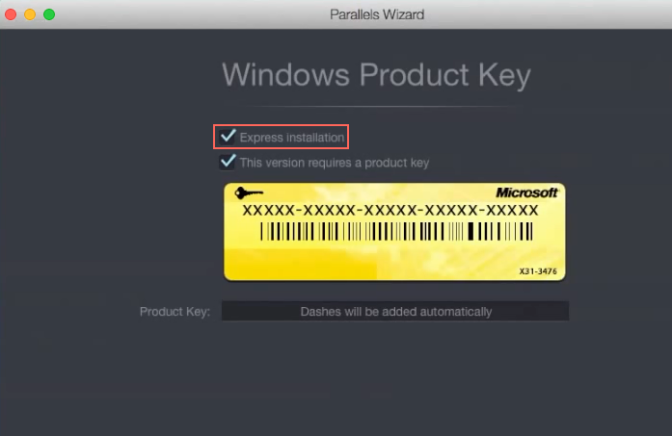Click the sample XXXXX key text on the sticker
The height and width of the screenshot is (436, 672).
coord(390,210)
